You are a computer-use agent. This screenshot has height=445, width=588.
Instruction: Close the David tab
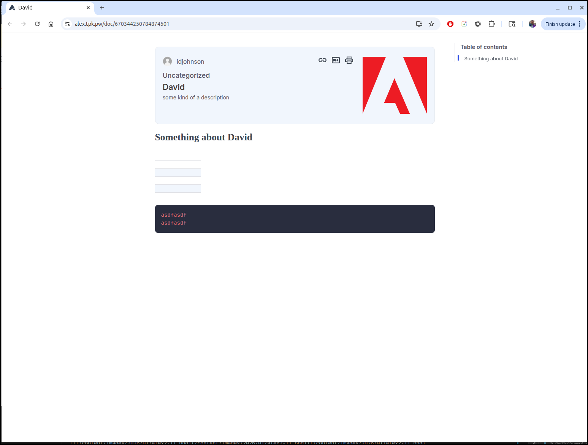88,8
